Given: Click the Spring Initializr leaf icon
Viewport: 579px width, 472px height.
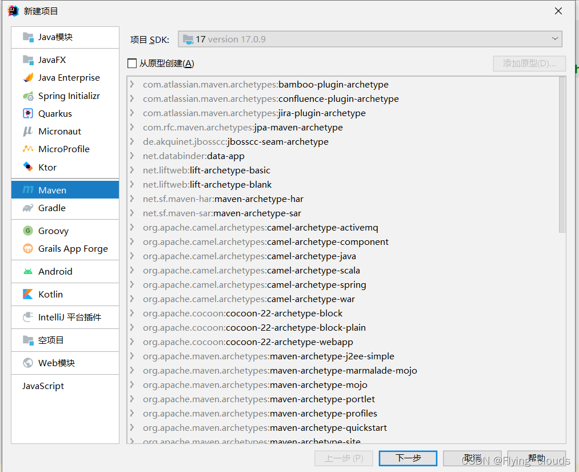Looking at the screenshot, I should click(x=28, y=96).
